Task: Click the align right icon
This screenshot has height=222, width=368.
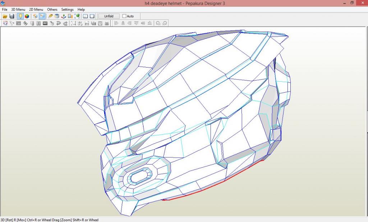Action: [x=129, y=23]
